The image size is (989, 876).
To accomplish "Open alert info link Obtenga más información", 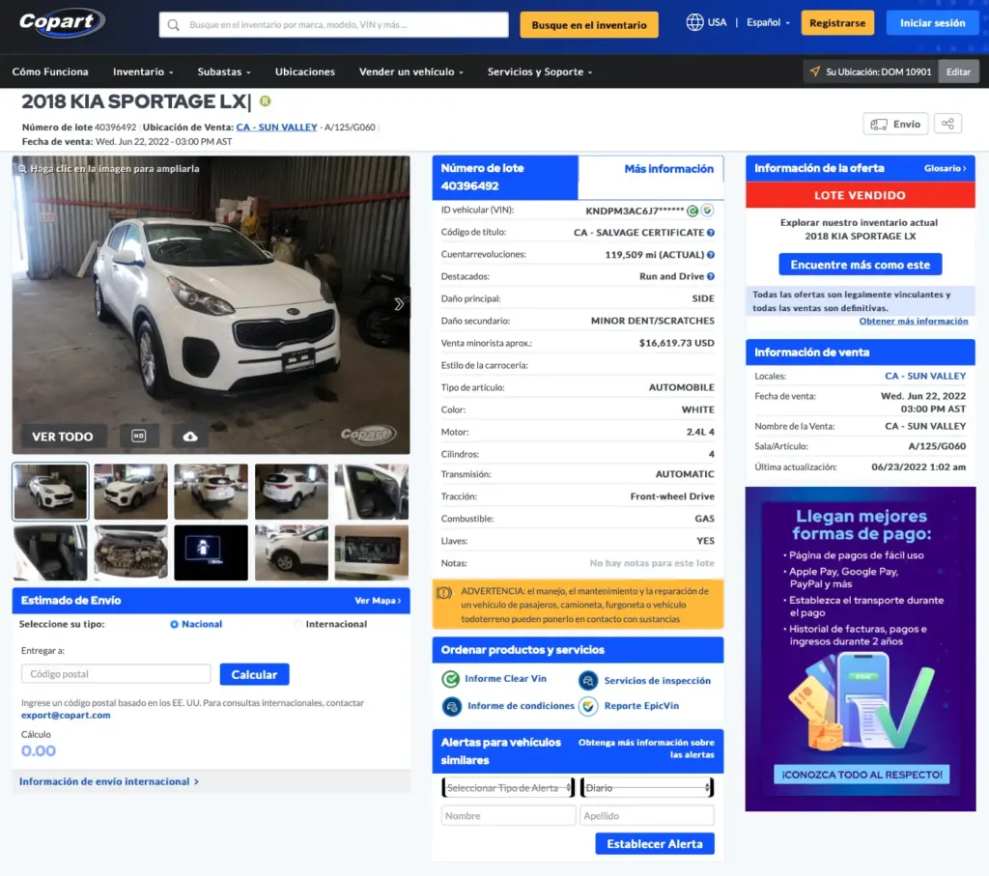I will coord(646,749).
